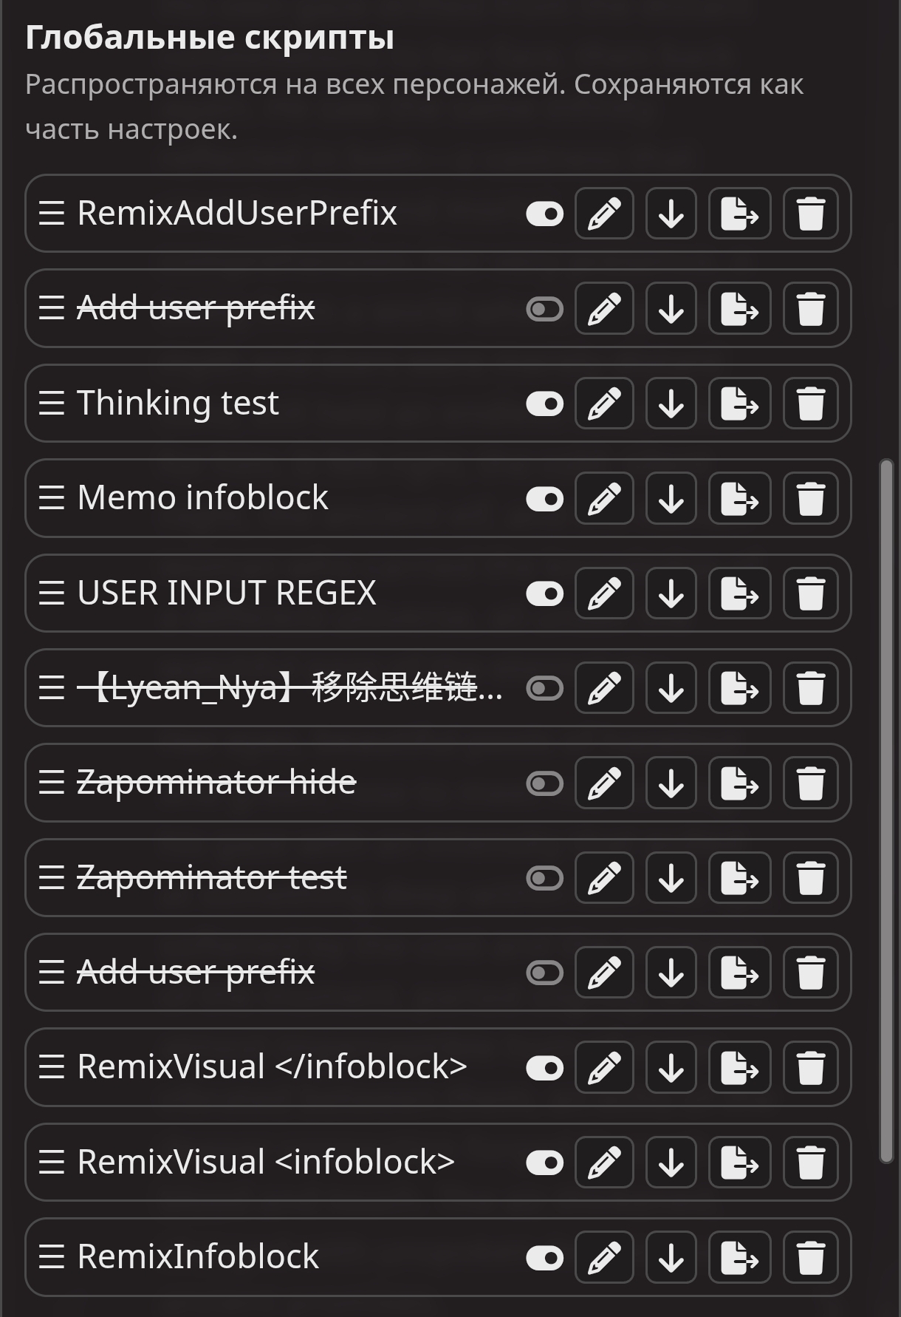Click drag handle of USER INPUT REGEX
901x1317 pixels.
[x=52, y=593]
